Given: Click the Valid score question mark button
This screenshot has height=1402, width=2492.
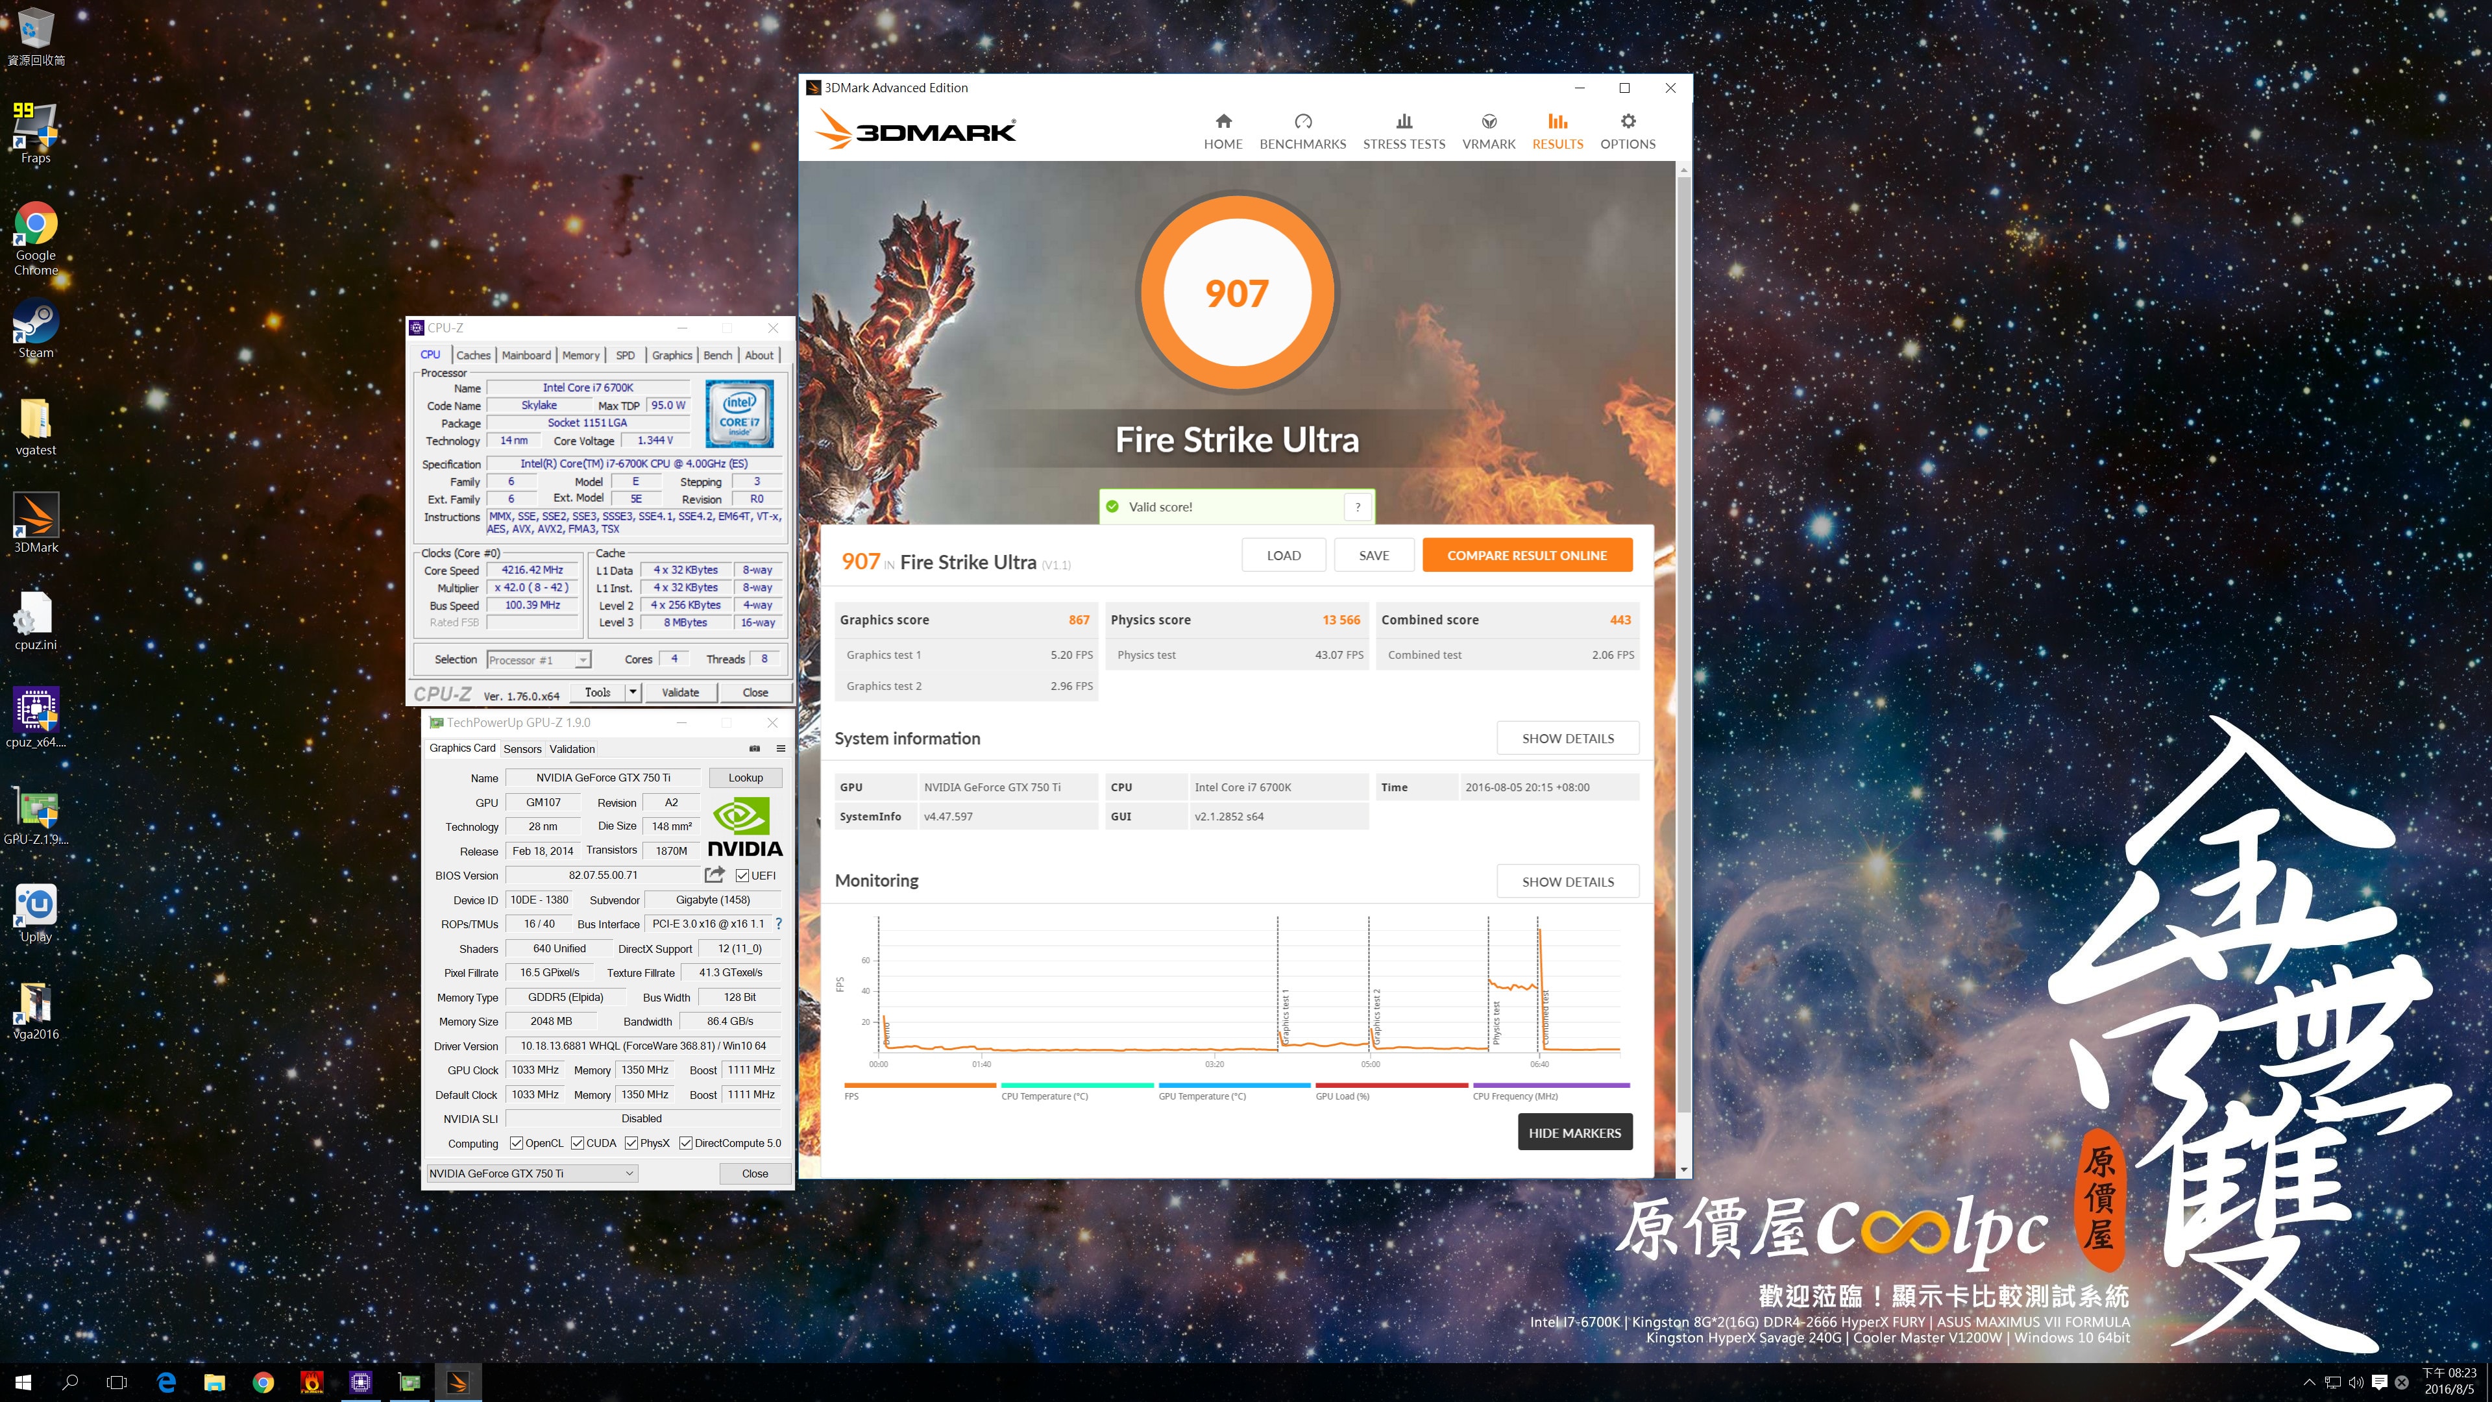Looking at the screenshot, I should coord(1357,506).
